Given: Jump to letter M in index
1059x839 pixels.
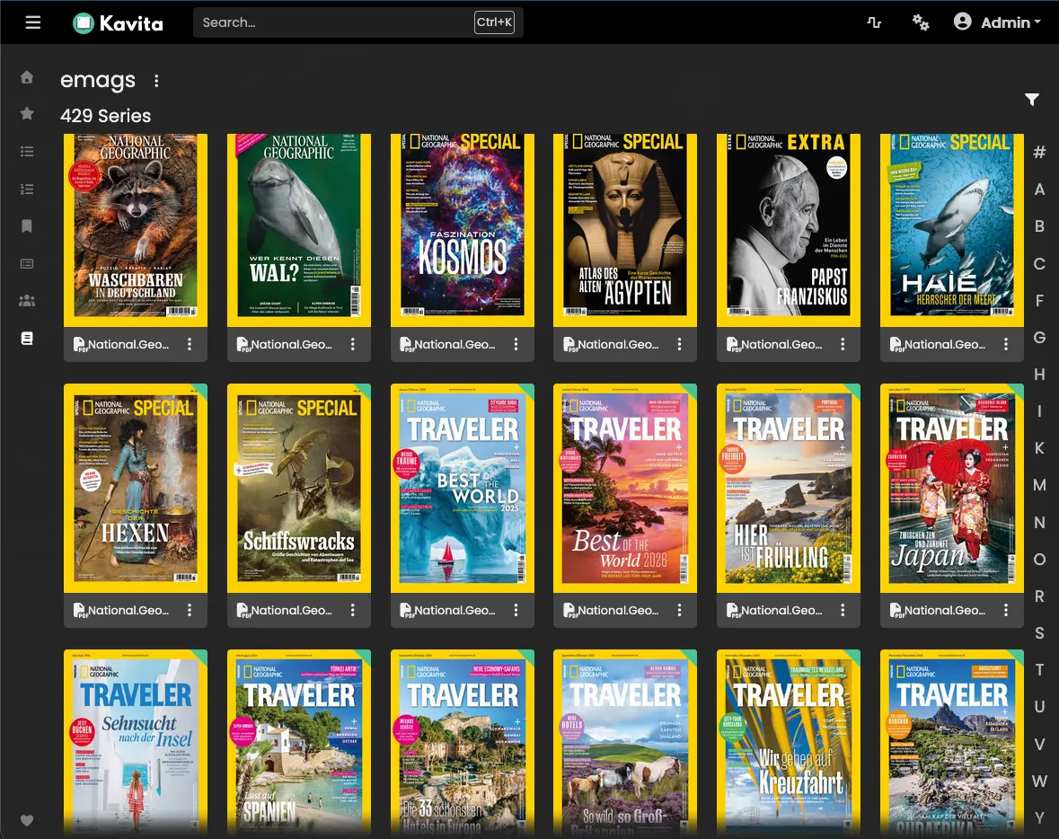Looking at the screenshot, I should tap(1039, 485).
